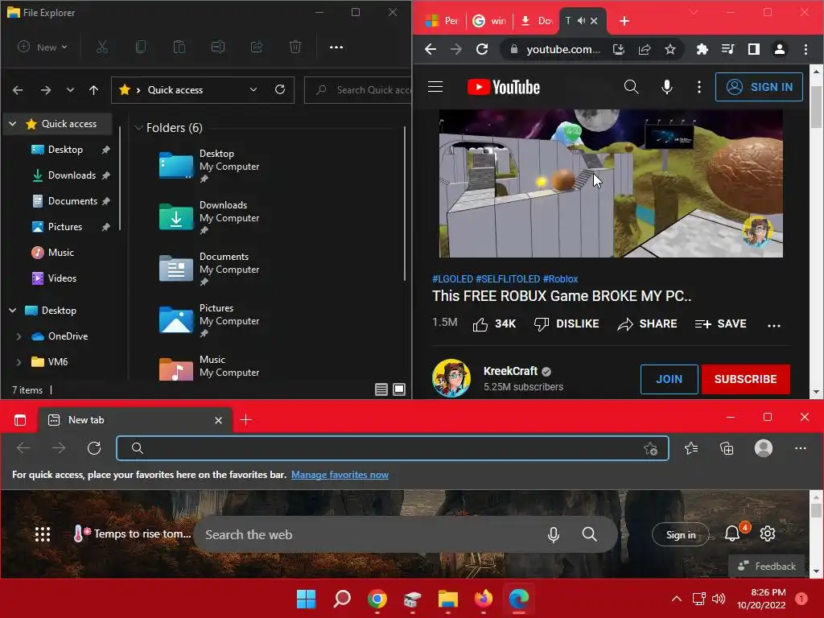Click the Copy icon in File Explorer toolbar

click(x=140, y=47)
